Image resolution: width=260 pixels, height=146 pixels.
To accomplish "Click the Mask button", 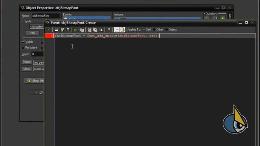I will (x=26, y=69).
